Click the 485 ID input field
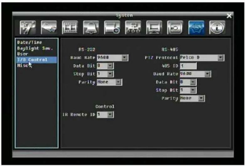 (x=188, y=66)
